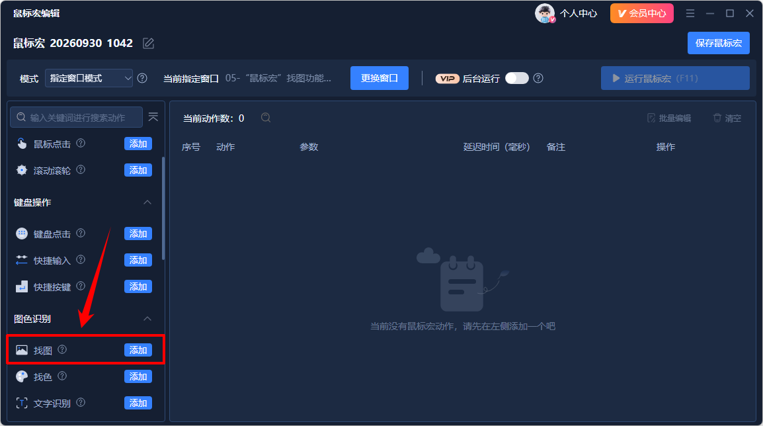Click the 参数 column header
The image size is (763, 426).
309,147
